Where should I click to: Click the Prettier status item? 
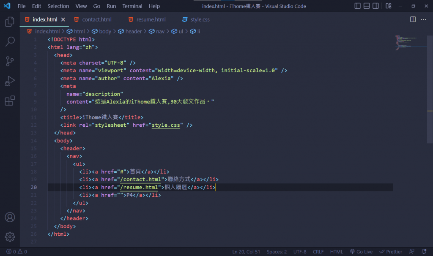point(391,252)
